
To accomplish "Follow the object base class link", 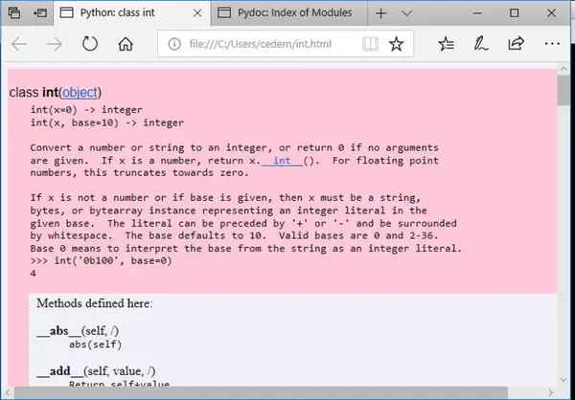I will tap(80, 92).
